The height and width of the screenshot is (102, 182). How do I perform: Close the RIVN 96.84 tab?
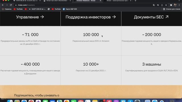pos(40,1)
